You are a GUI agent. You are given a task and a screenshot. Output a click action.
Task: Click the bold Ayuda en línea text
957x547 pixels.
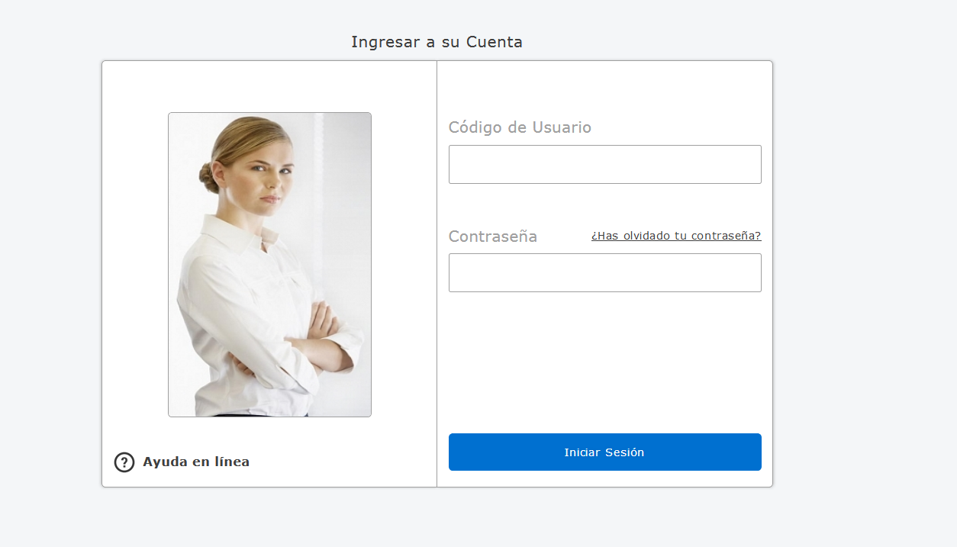tap(195, 462)
